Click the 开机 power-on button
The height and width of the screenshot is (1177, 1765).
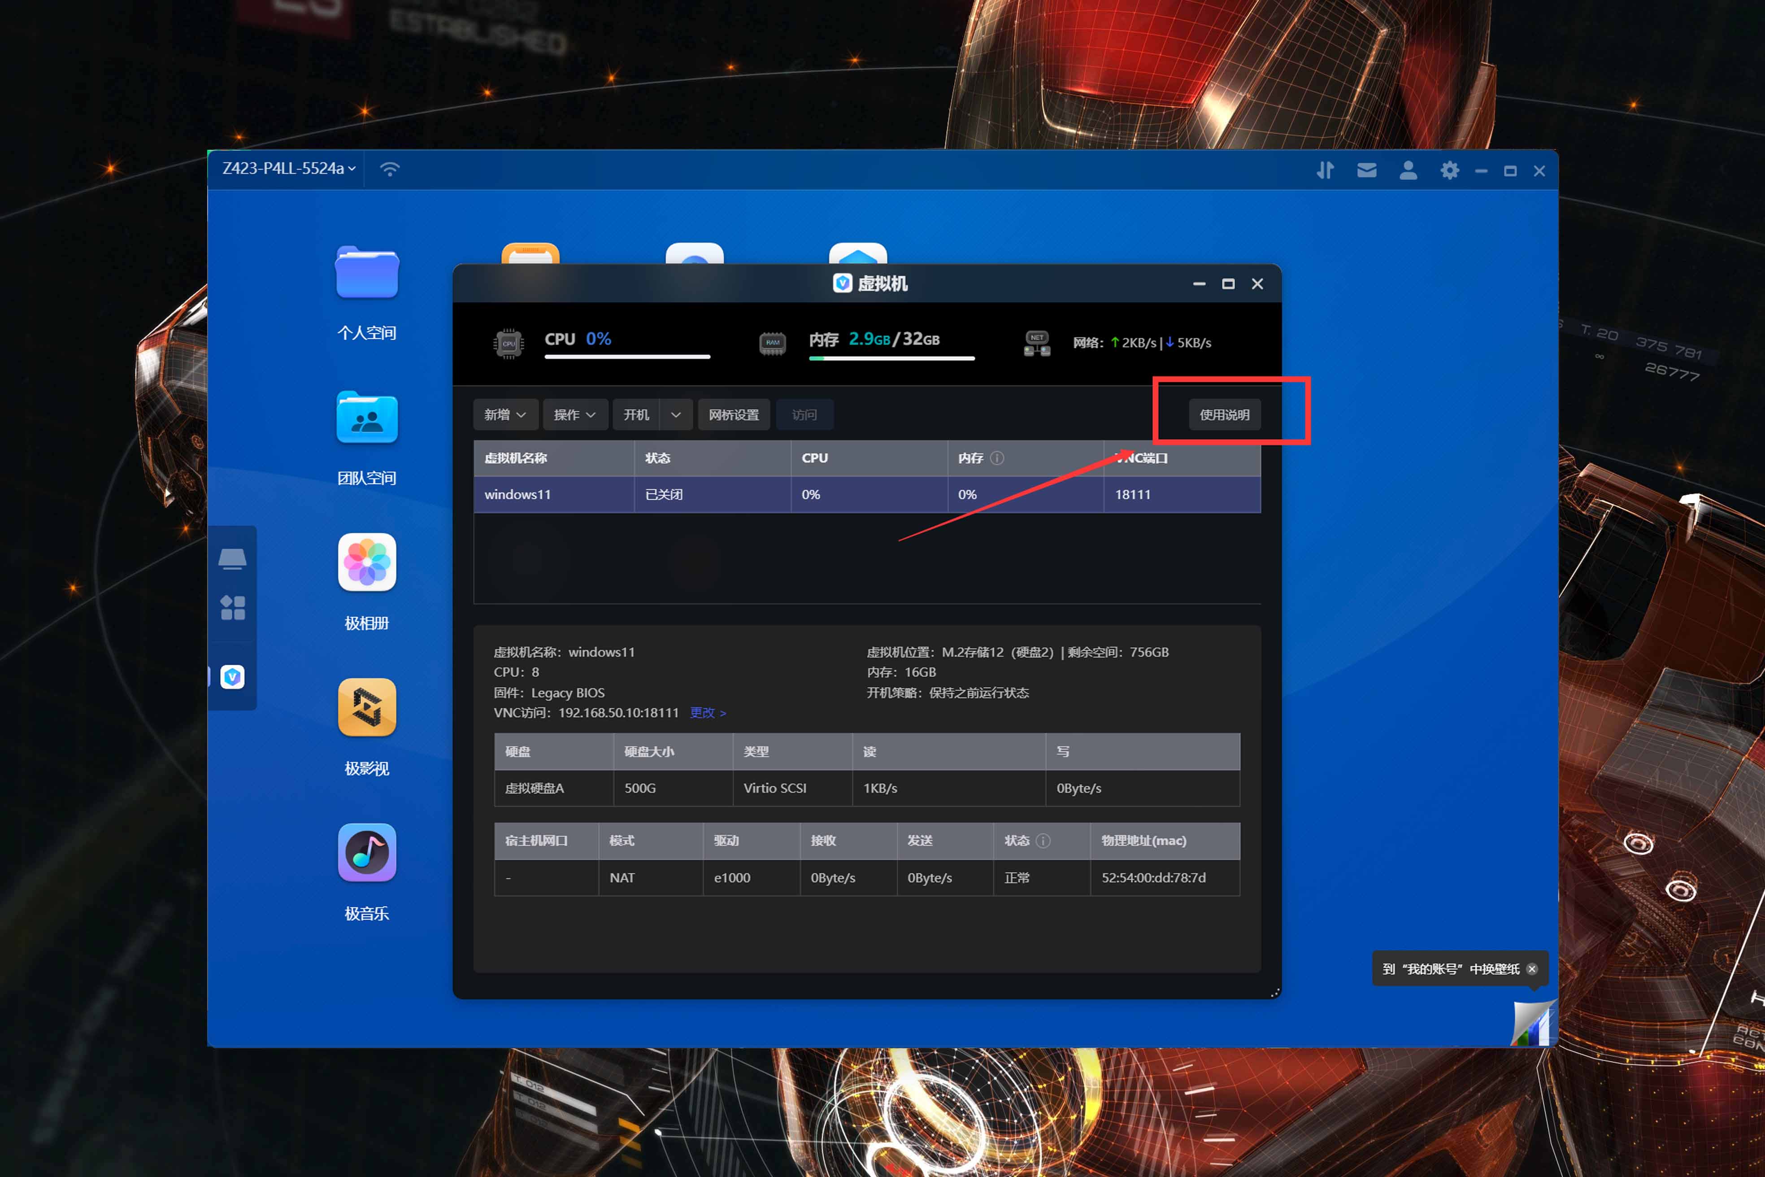636,414
